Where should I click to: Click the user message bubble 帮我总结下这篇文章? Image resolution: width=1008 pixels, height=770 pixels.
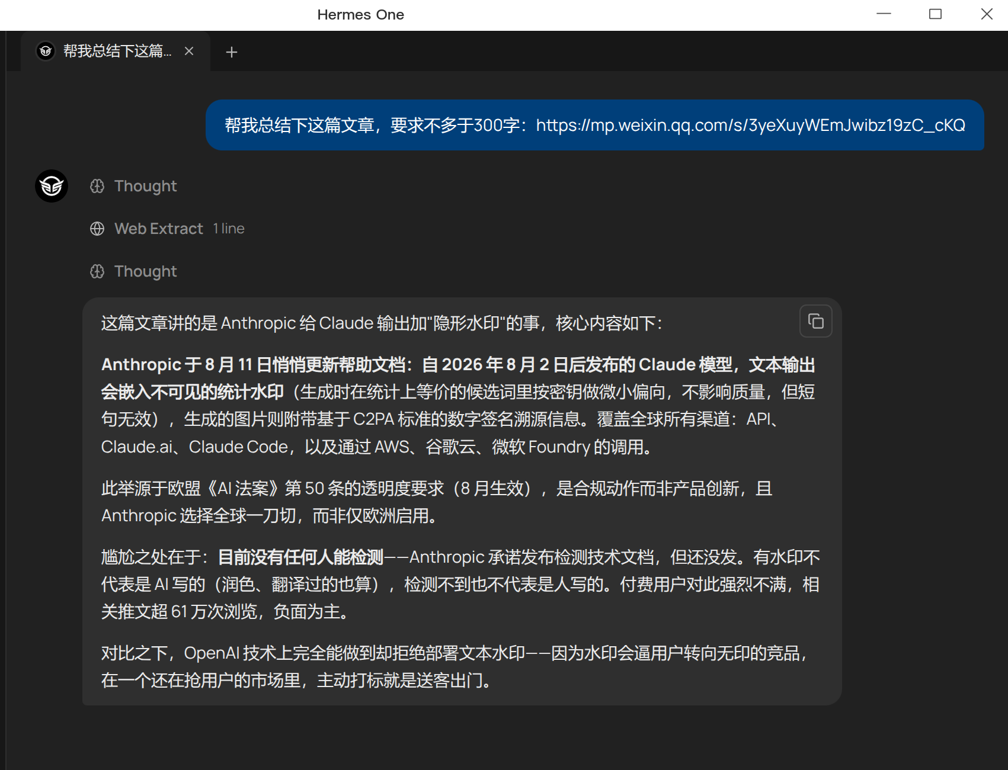tap(595, 125)
